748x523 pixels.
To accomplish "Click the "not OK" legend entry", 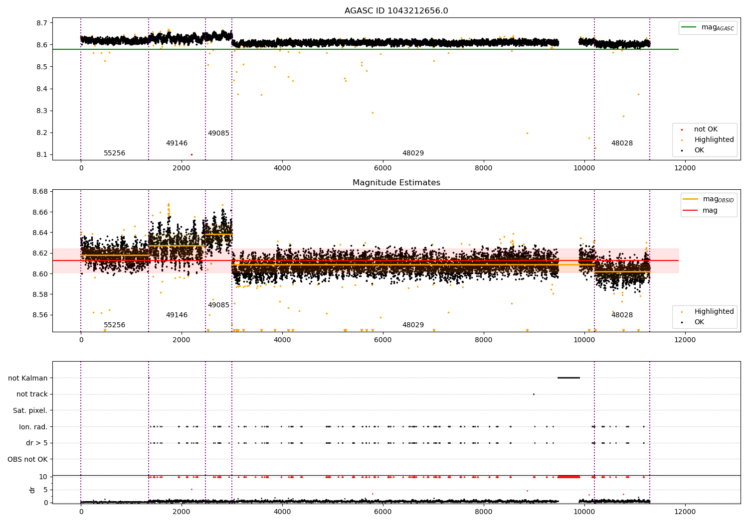I will tap(705, 130).
